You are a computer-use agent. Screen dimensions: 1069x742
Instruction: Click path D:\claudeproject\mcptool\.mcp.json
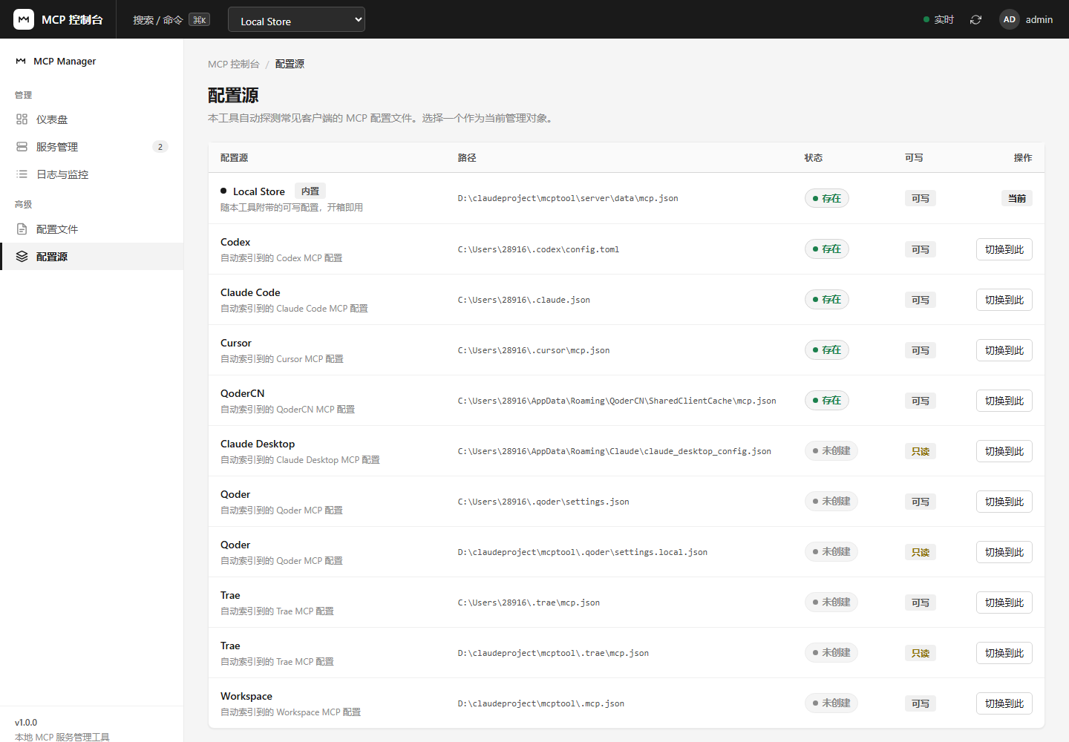pos(541,703)
